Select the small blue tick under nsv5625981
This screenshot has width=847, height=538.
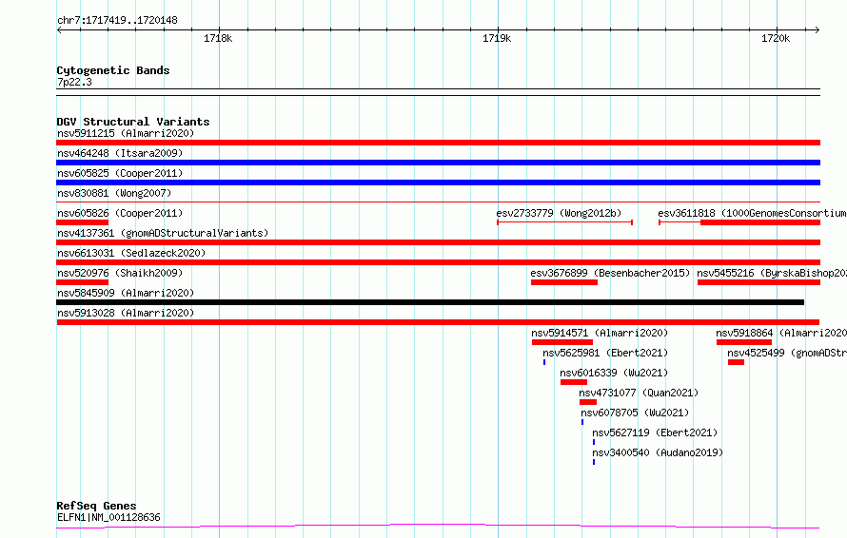(x=544, y=362)
